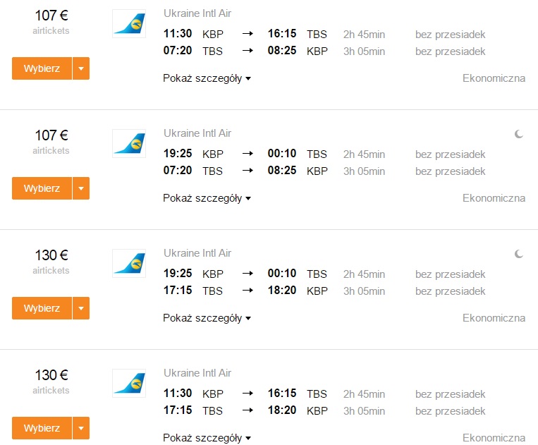
Task: Expand Pokaż szczegóły for the 107 € 19:25 flight
Action: click(207, 198)
